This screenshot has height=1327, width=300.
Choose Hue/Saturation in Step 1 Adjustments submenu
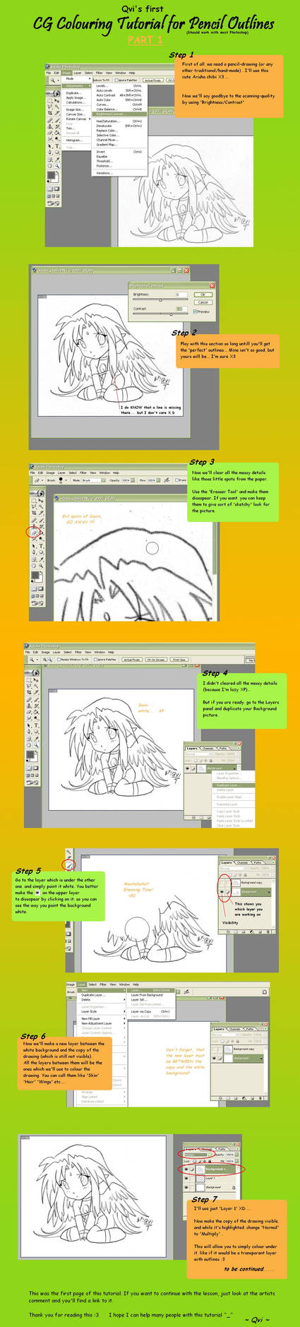click(x=119, y=121)
